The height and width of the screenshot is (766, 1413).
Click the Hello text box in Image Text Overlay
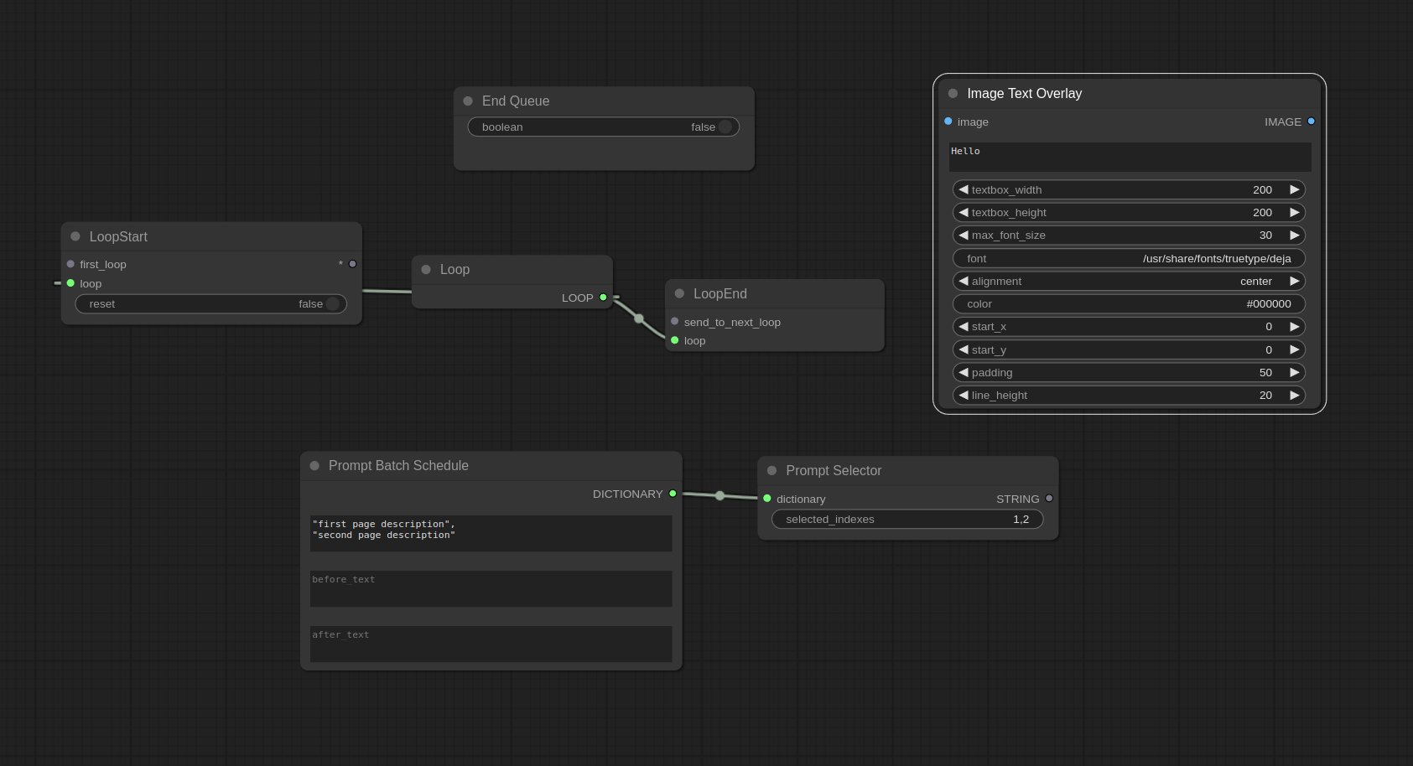click(x=1130, y=157)
